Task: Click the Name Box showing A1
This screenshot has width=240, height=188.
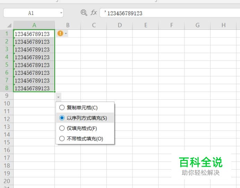Action: (x=33, y=13)
